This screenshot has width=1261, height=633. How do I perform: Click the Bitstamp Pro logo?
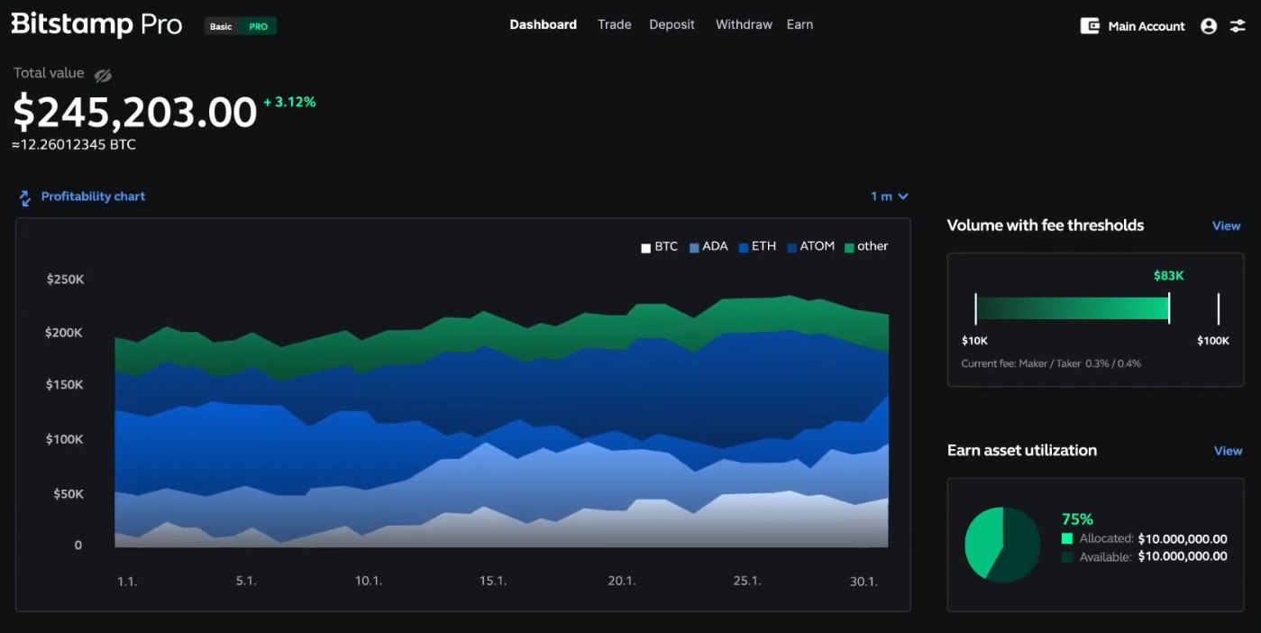[x=96, y=24]
